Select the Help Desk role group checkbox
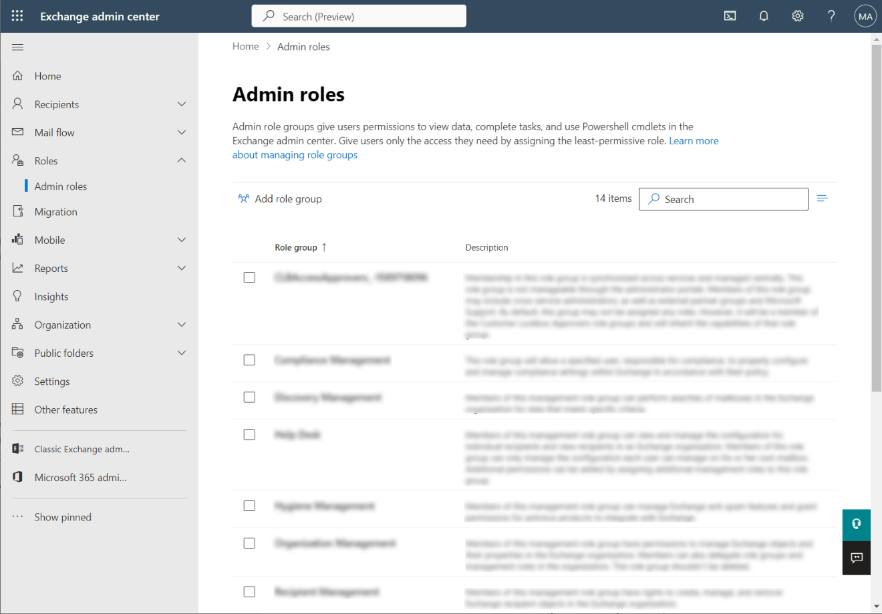The height and width of the screenshot is (614, 882). (249, 434)
